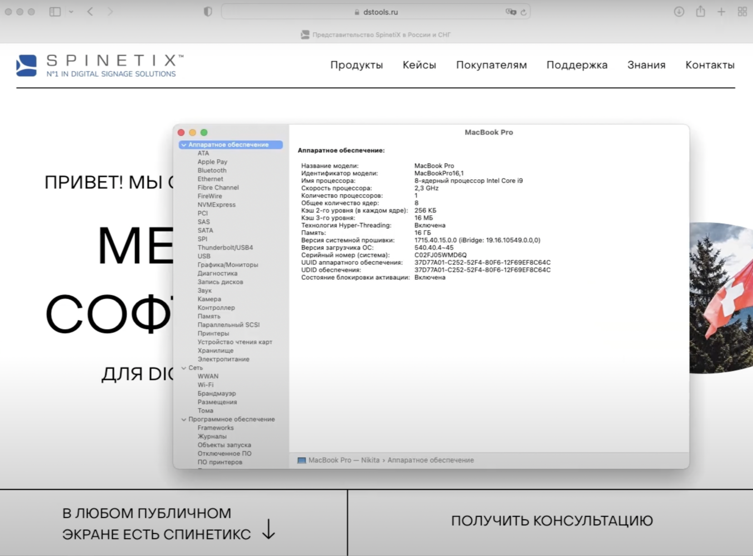753x556 pixels.
Task: Select Камера in the sidebar
Action: click(x=209, y=299)
